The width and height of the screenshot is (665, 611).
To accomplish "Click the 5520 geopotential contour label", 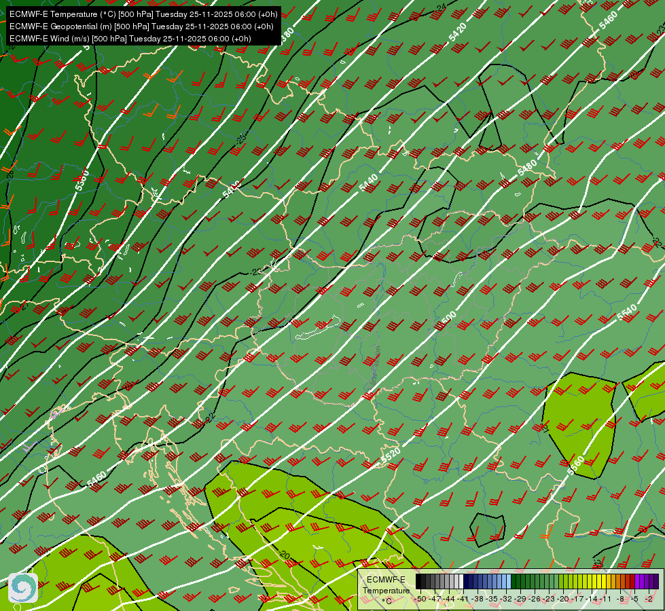I will point(391,455).
